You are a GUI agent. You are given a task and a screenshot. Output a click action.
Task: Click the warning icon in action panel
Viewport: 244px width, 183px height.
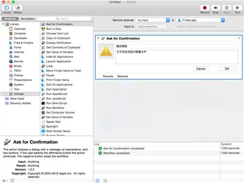(106, 51)
